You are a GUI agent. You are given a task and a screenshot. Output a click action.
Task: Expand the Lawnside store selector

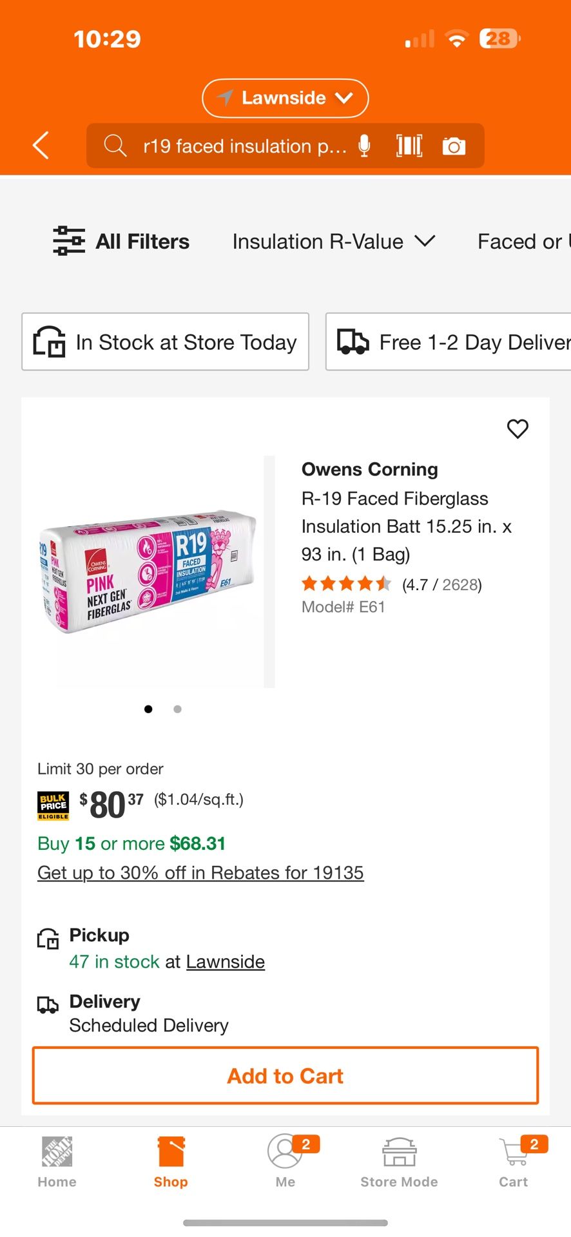click(x=285, y=98)
